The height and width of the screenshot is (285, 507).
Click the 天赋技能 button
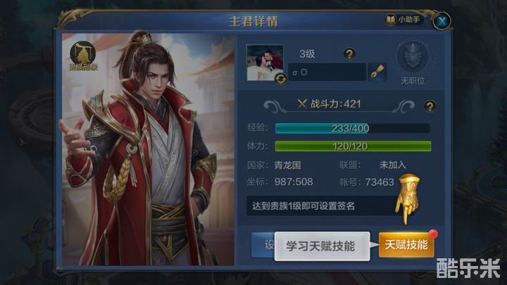click(406, 245)
